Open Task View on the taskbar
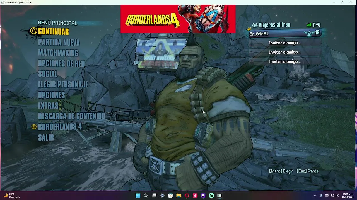The width and height of the screenshot is (357, 200). point(154,196)
